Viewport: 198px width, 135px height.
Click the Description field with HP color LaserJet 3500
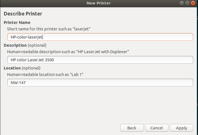[x=100, y=60]
